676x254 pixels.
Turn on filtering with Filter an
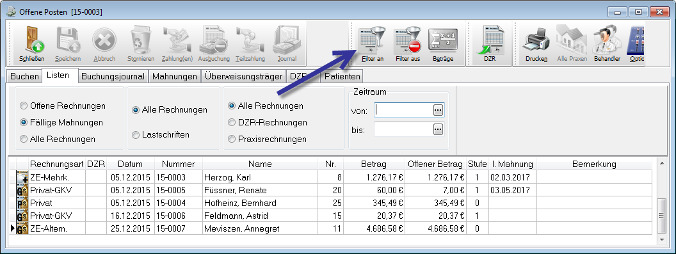tap(373, 44)
